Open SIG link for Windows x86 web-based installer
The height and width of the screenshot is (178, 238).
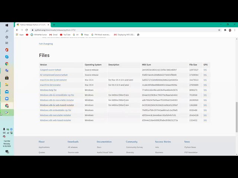(x=205, y=120)
